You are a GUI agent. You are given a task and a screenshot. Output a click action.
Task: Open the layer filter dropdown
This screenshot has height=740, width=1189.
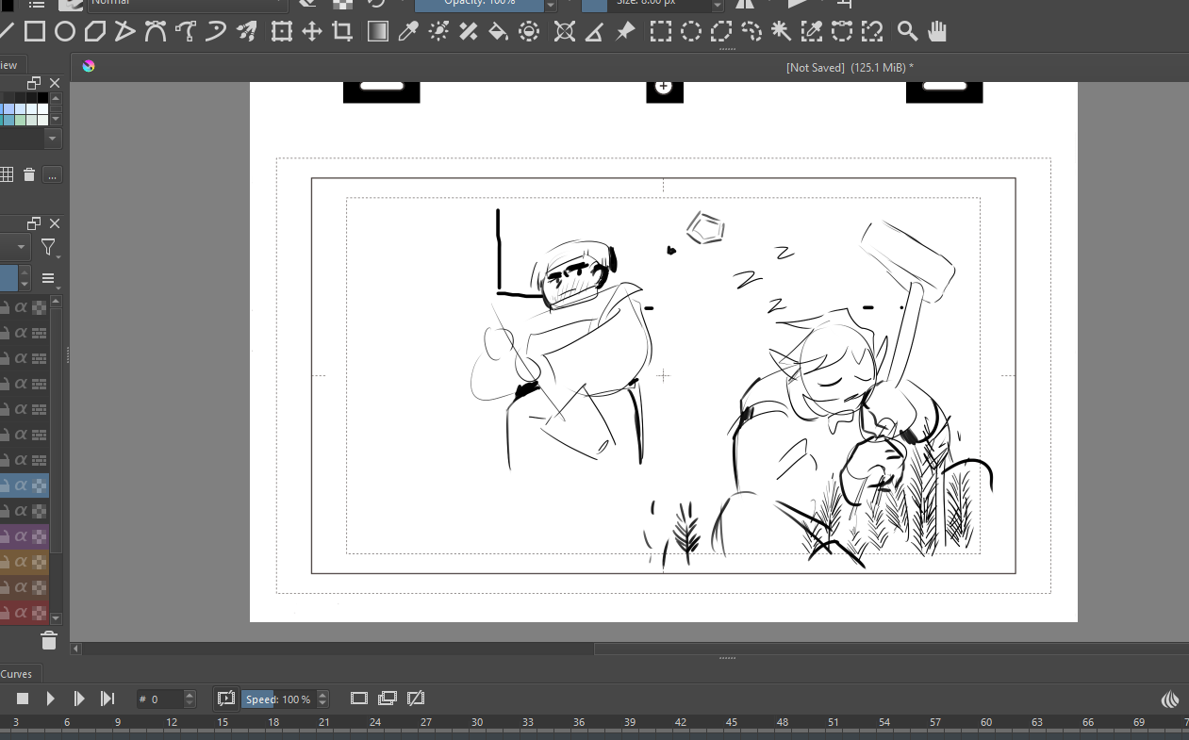(48, 249)
